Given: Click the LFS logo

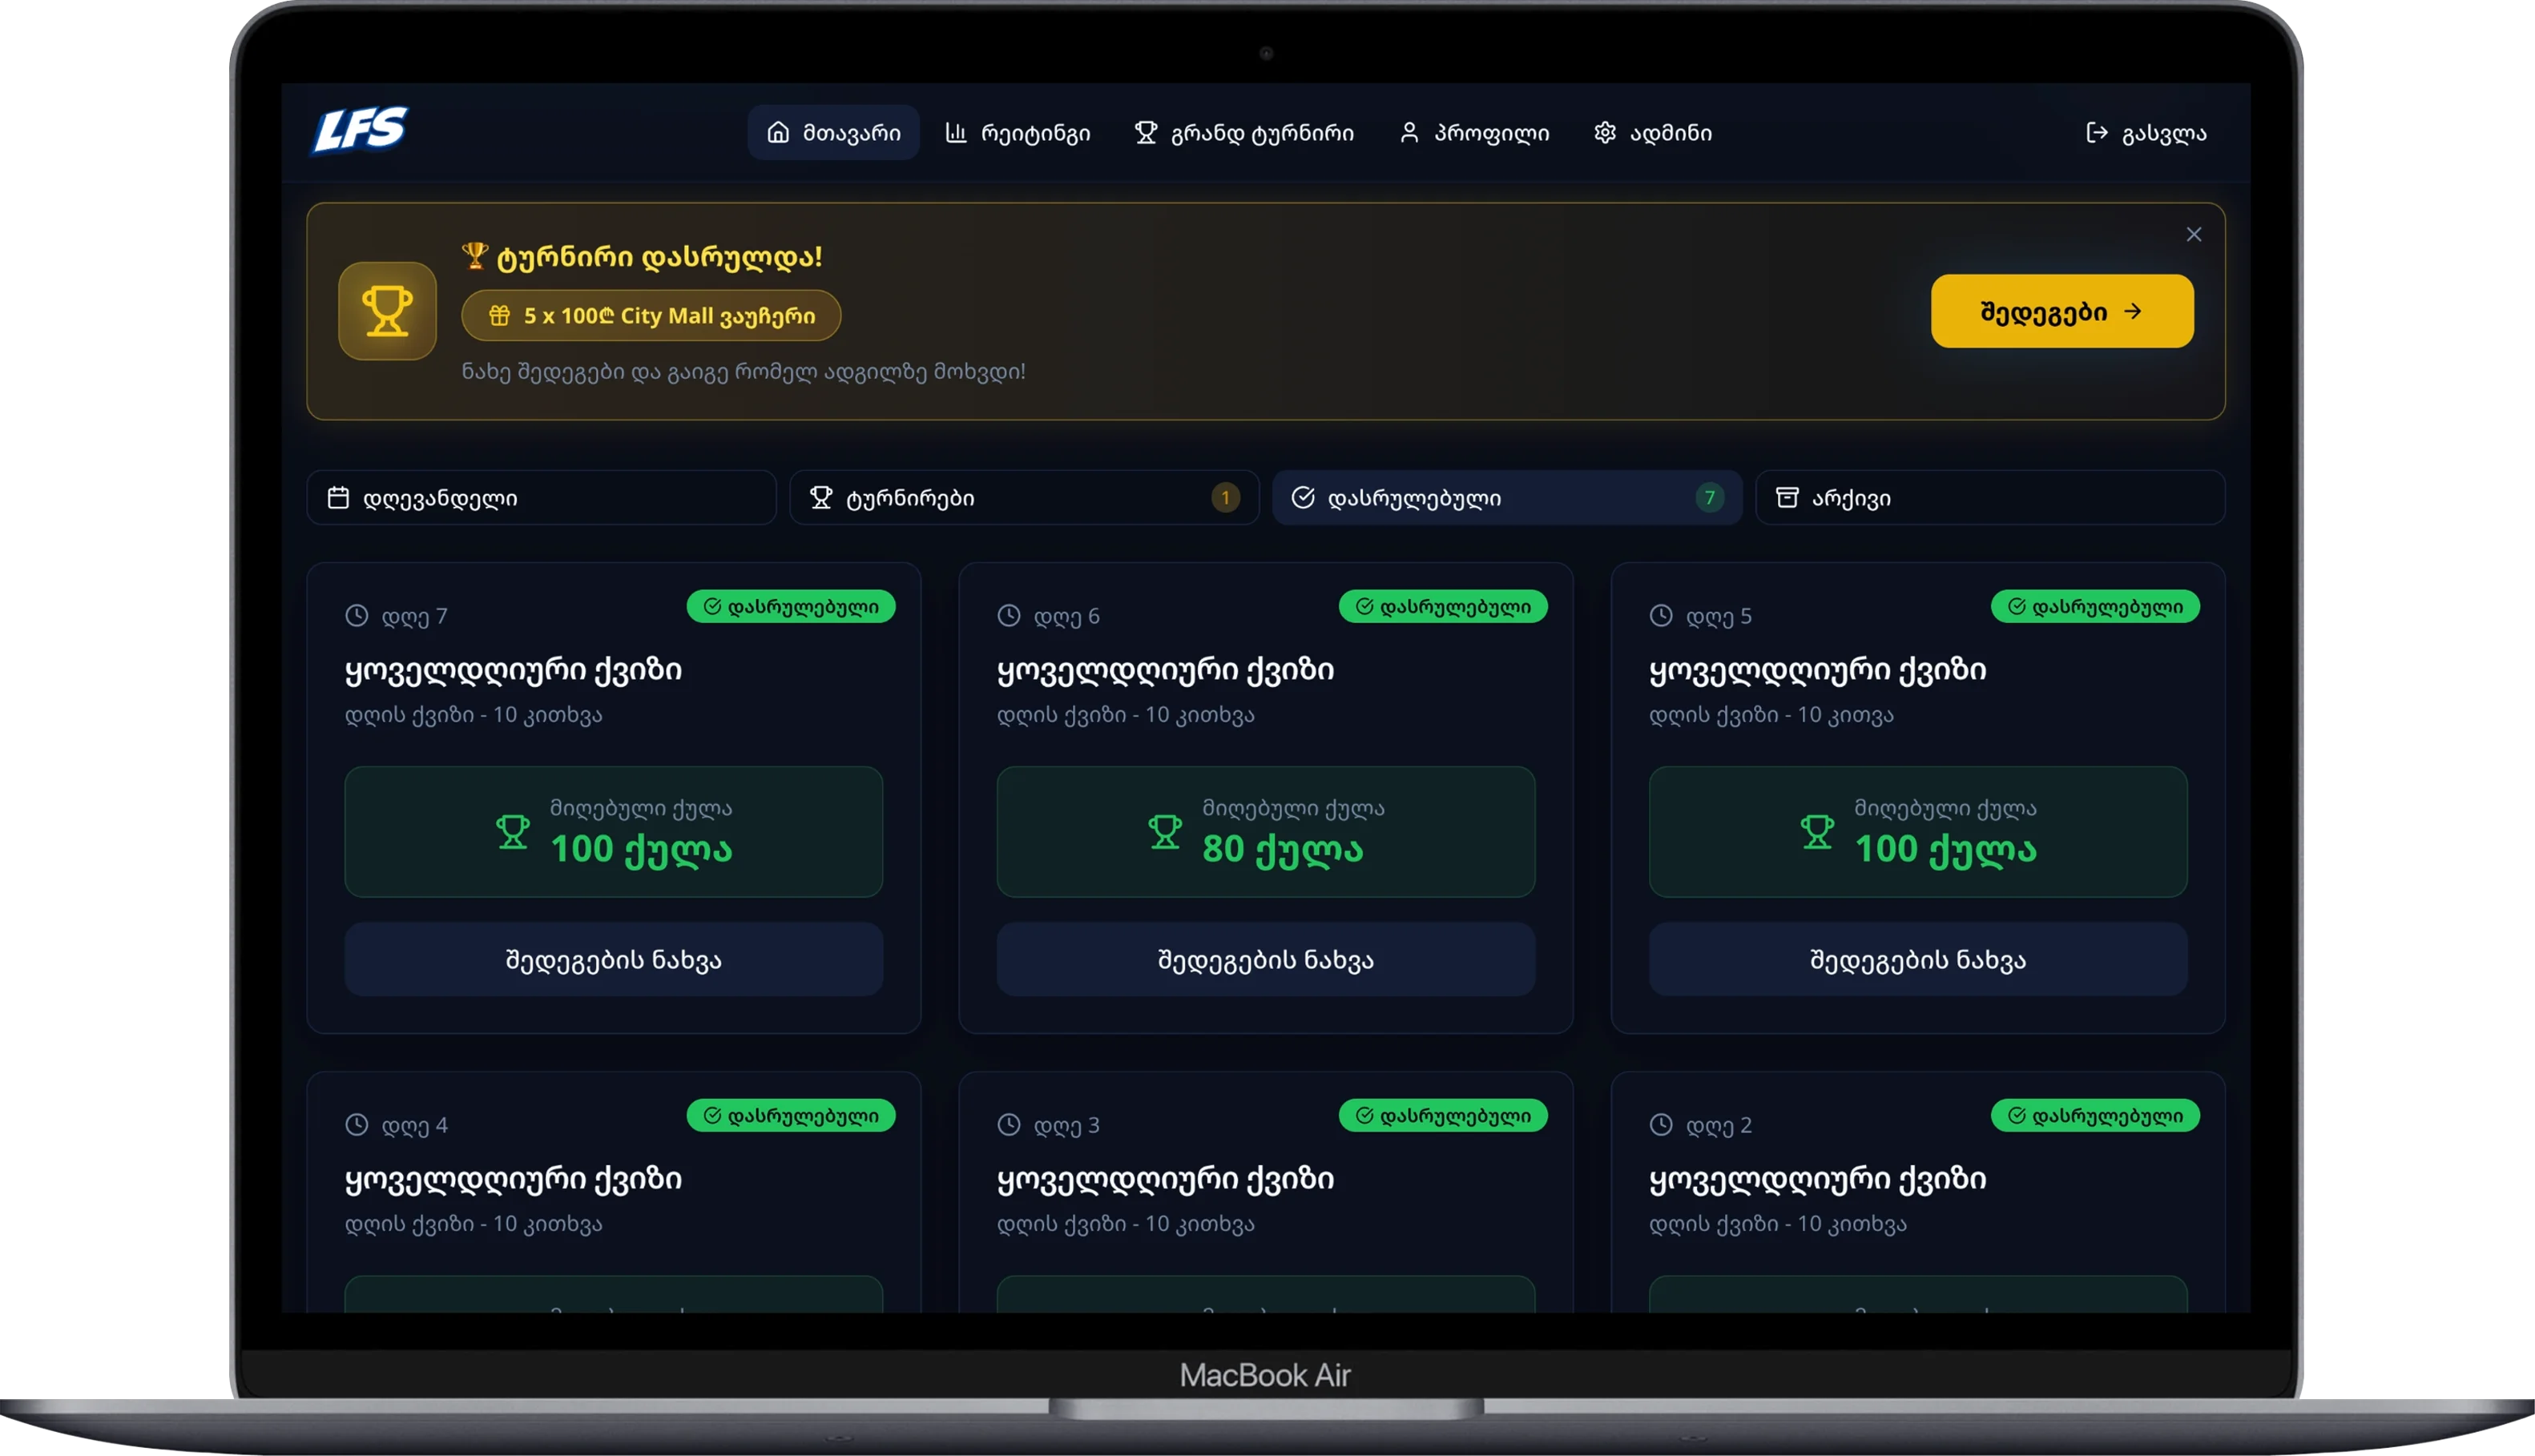Looking at the screenshot, I should click(361, 131).
